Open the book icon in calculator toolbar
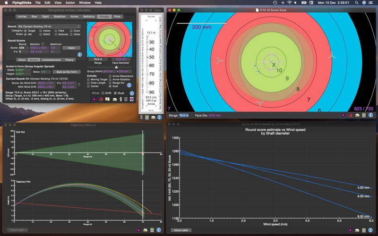Viewport: 378px width, 236px height. [108, 99]
